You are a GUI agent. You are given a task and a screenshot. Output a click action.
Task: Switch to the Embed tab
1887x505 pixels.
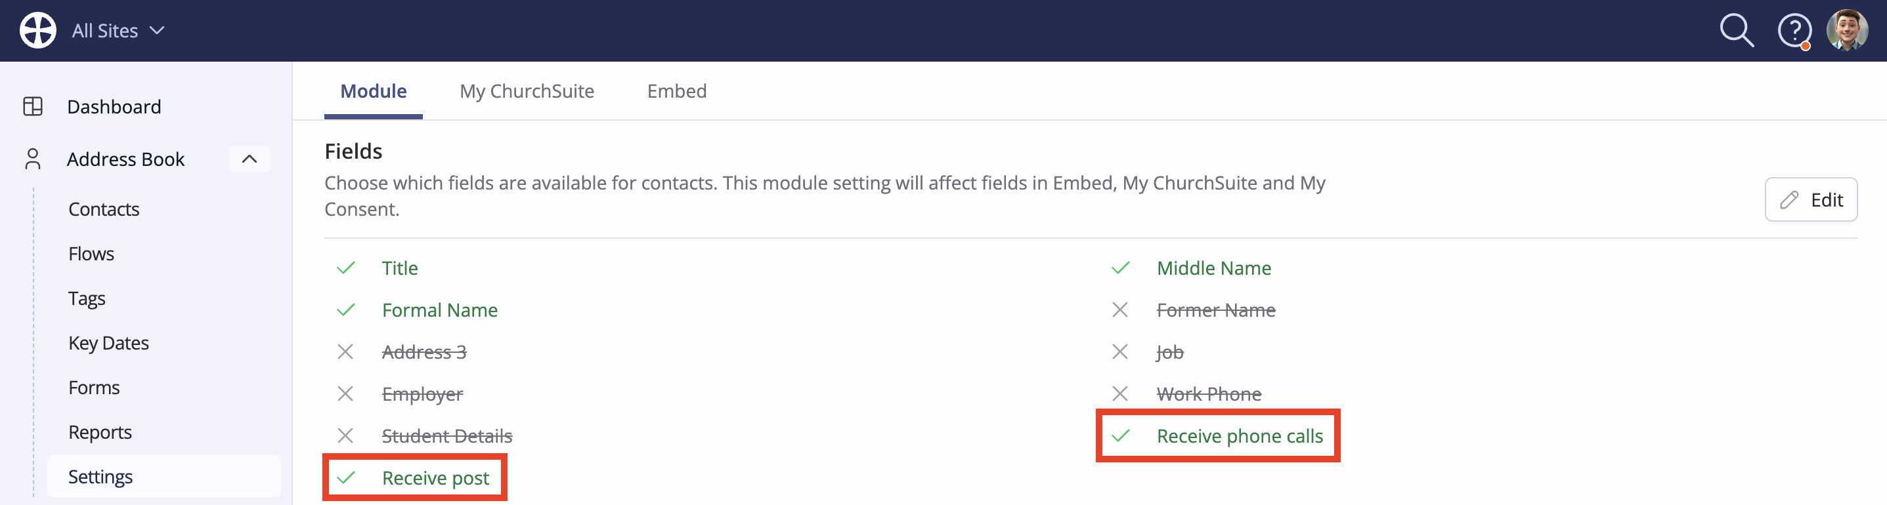click(677, 91)
